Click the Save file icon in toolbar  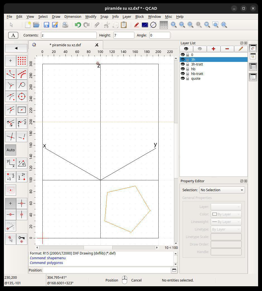click(46, 25)
